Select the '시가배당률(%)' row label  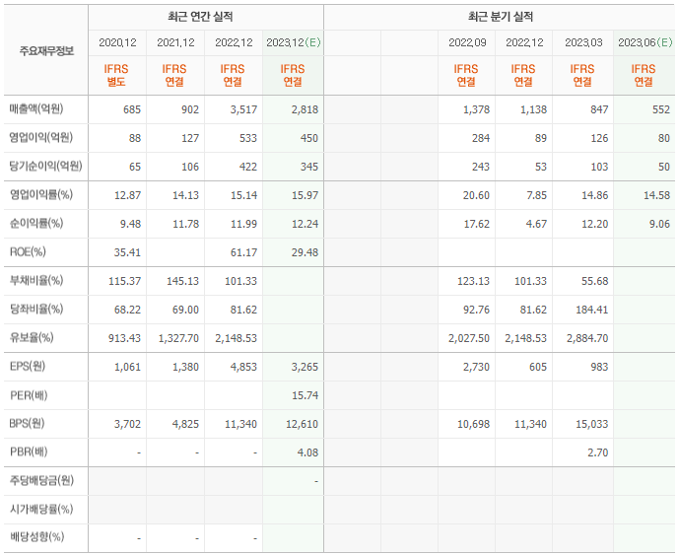tap(41, 510)
